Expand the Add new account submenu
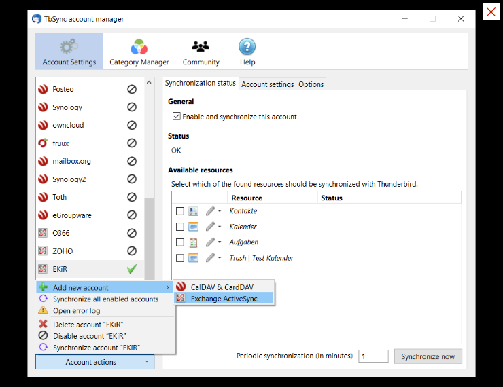This screenshot has width=503, height=387. point(105,287)
